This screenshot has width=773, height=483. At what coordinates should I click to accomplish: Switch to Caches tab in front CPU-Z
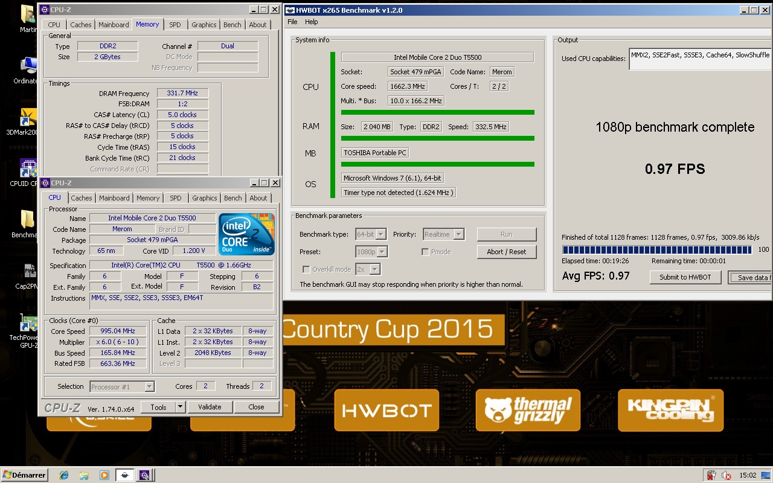tap(82, 198)
